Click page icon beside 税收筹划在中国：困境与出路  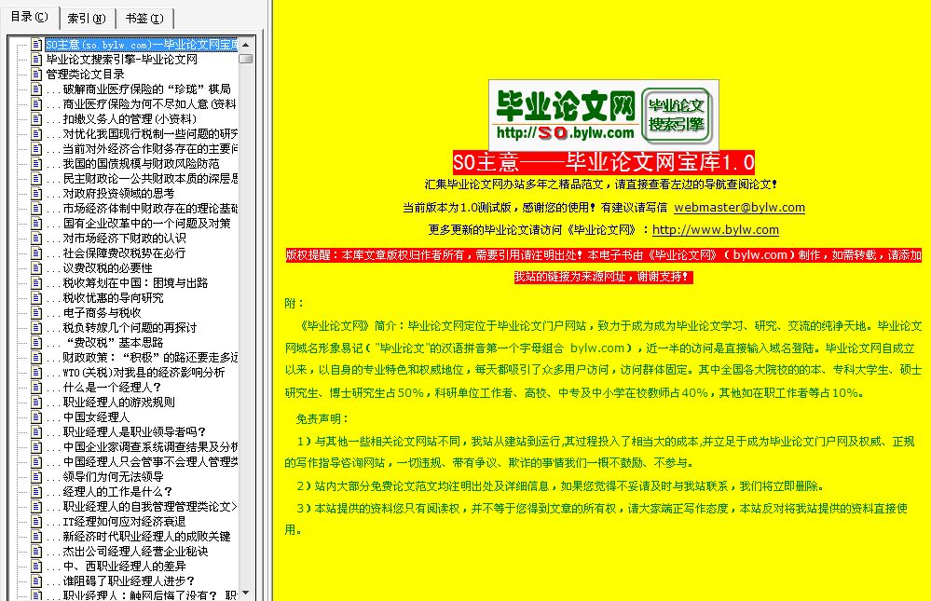click(x=37, y=282)
